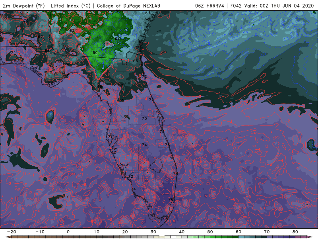The height and width of the screenshot is (239, 318).
Task: Click the 'Lifted Index (°C)' title text
Action: [x=71, y=6]
